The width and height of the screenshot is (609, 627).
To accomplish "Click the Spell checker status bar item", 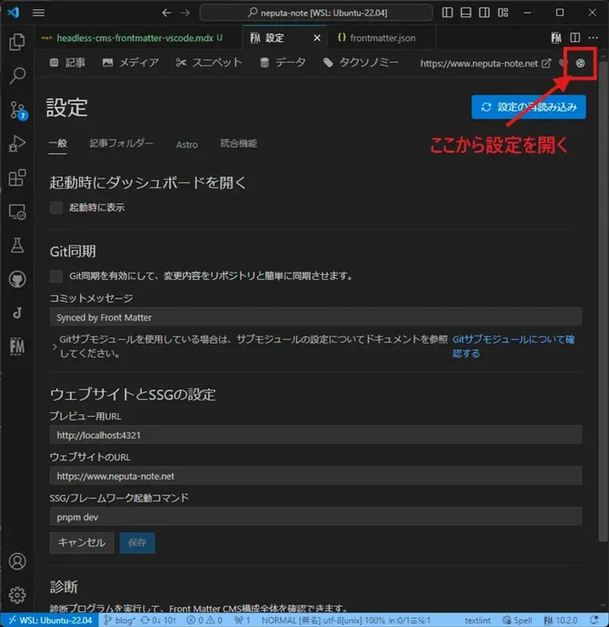I will click(x=521, y=620).
